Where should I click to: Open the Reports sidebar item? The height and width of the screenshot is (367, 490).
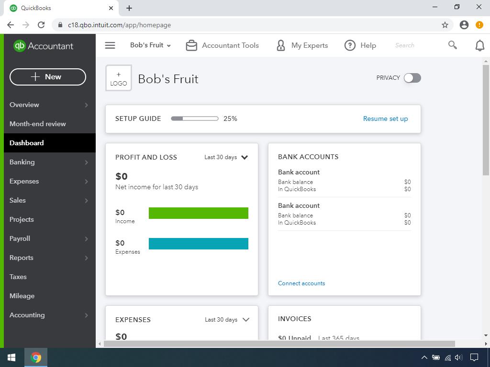point(22,258)
